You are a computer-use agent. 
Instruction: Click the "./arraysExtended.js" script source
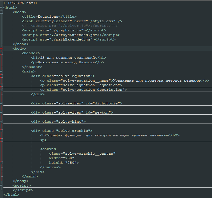tap(73, 35)
